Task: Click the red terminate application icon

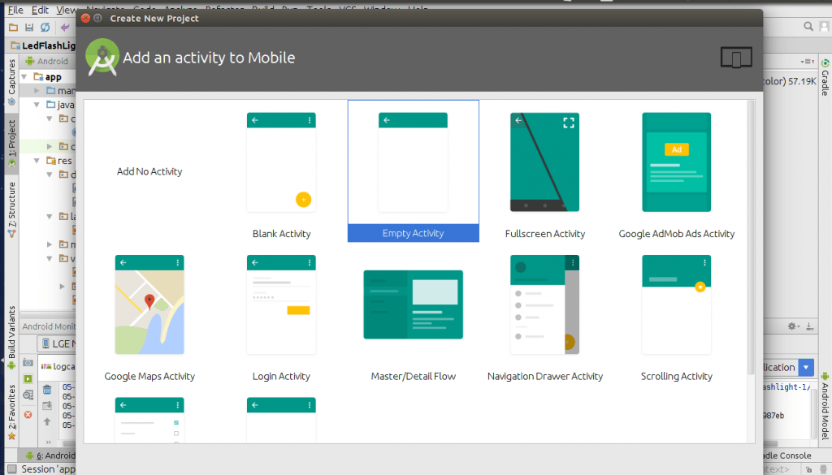Action: (28, 415)
